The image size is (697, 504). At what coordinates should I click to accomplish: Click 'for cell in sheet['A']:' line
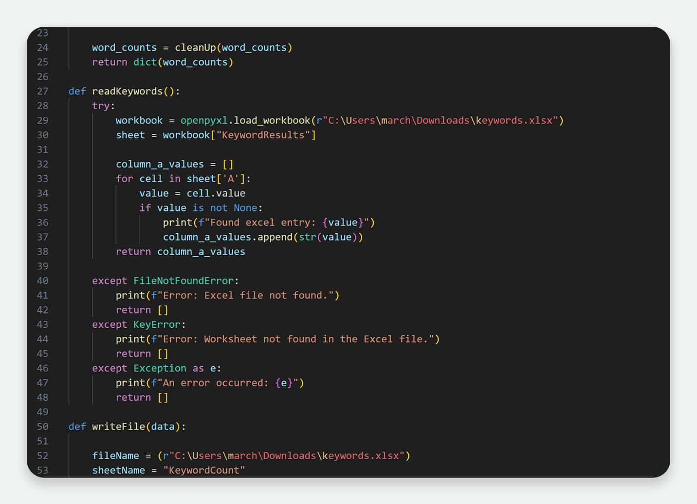(x=183, y=179)
